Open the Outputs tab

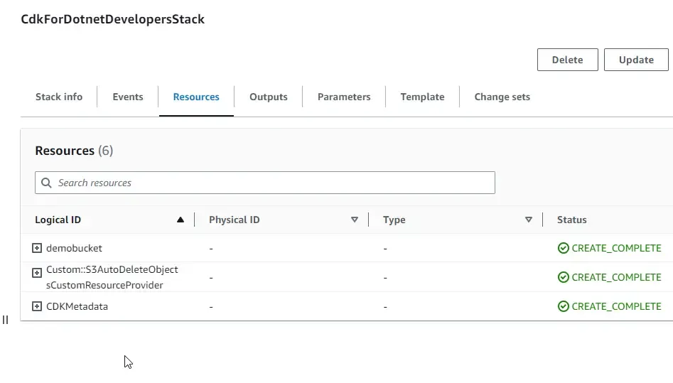[x=269, y=97]
